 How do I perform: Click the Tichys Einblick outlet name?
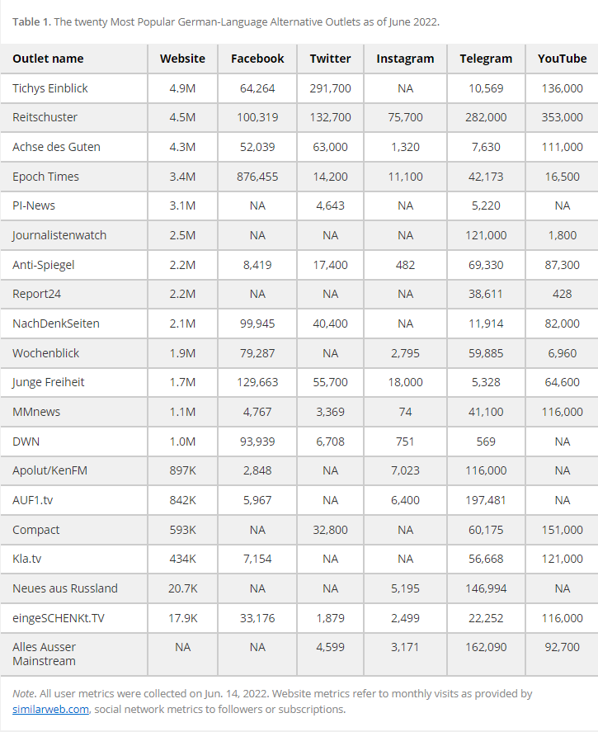(x=50, y=88)
